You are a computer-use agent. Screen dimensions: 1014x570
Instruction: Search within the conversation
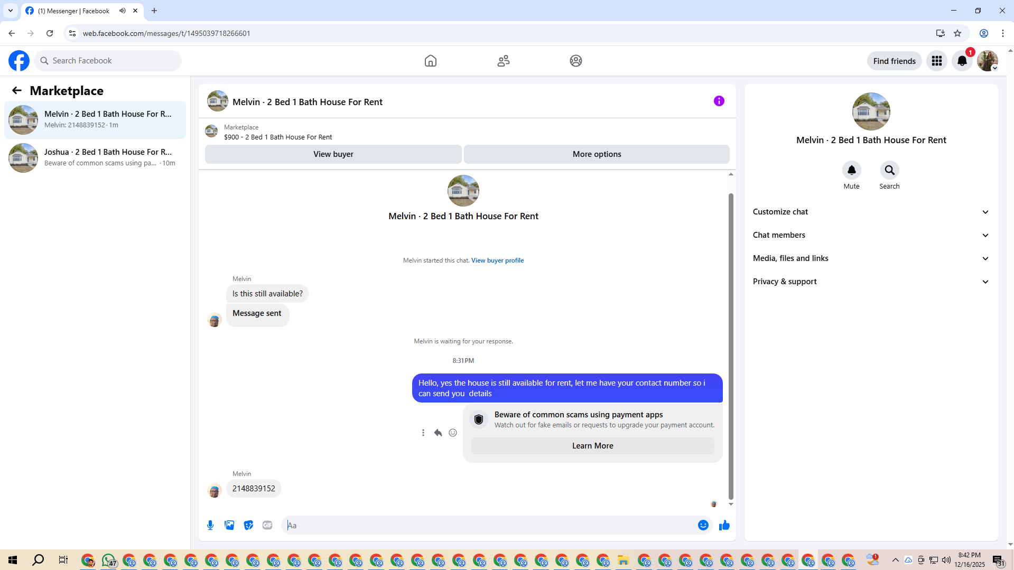[890, 170]
